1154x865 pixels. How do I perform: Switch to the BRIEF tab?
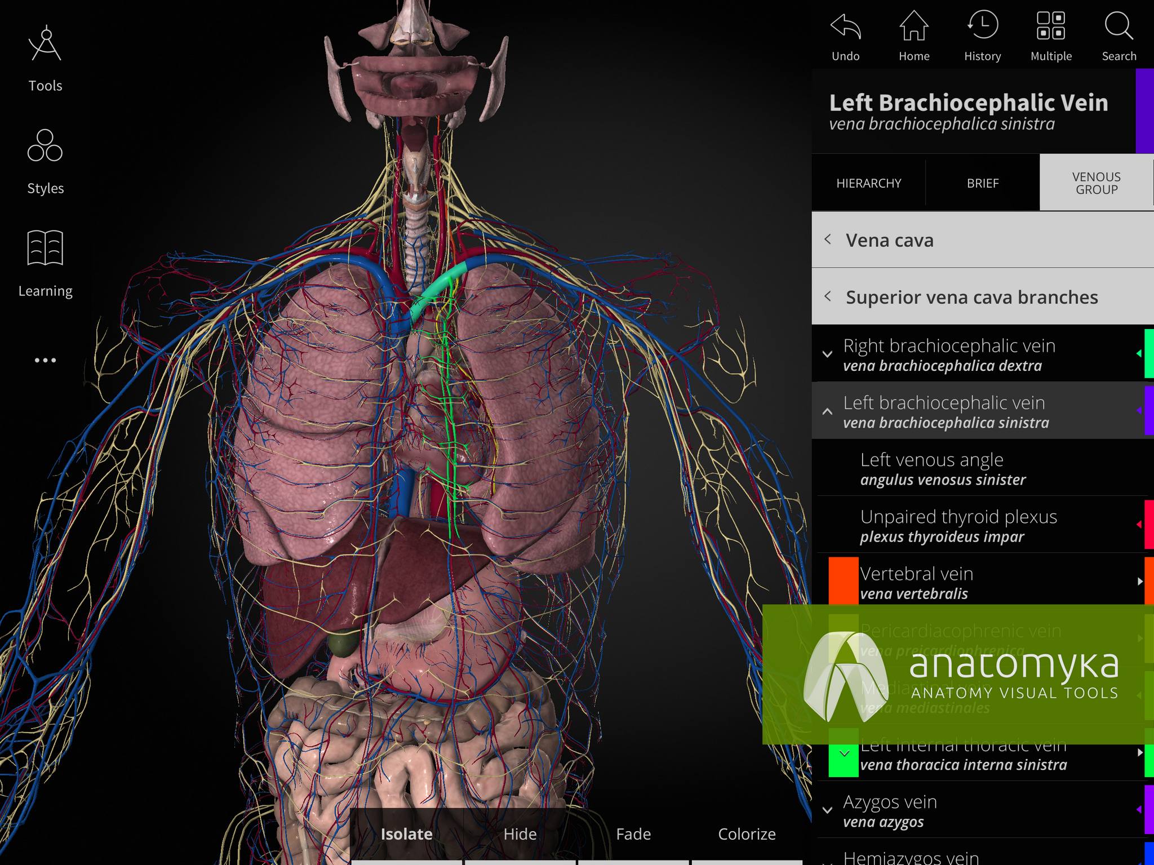point(983,183)
